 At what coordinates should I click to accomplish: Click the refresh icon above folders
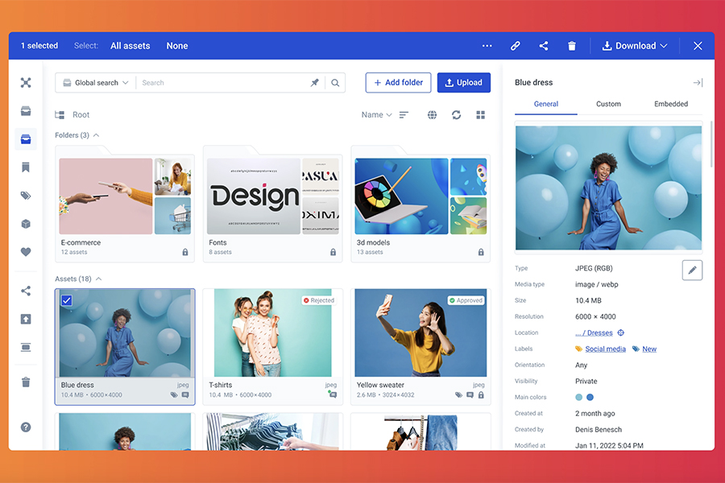457,115
